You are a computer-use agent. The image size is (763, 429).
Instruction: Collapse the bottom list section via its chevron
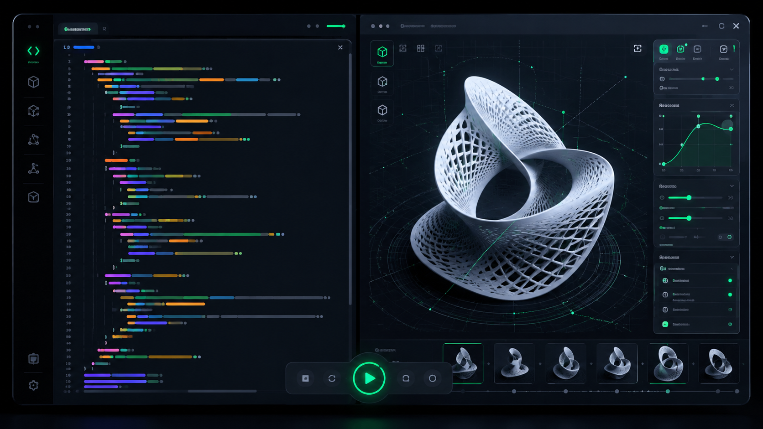tap(732, 257)
